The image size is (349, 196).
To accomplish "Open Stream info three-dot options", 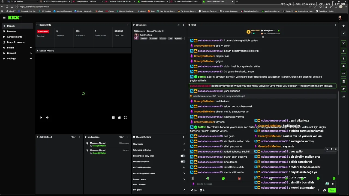I will [183, 25].
